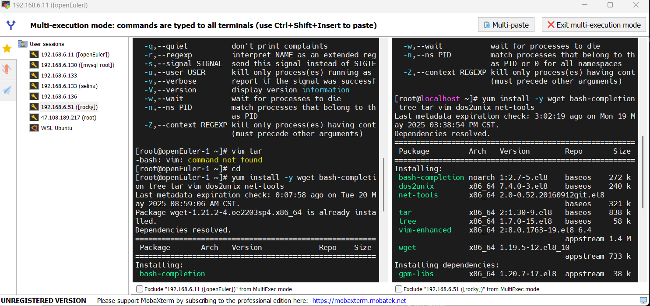The width and height of the screenshot is (650, 306).
Task: Select the 192.168.6.51 ([rocky]) session
Action: [69, 107]
